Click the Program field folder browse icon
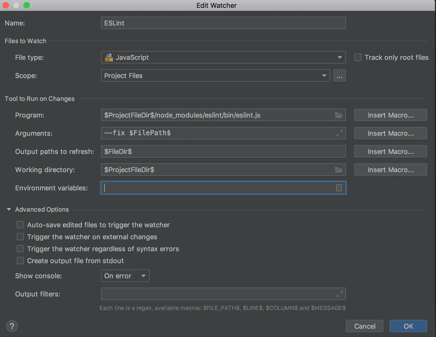Screen dimensions: 436x337 coord(338,115)
